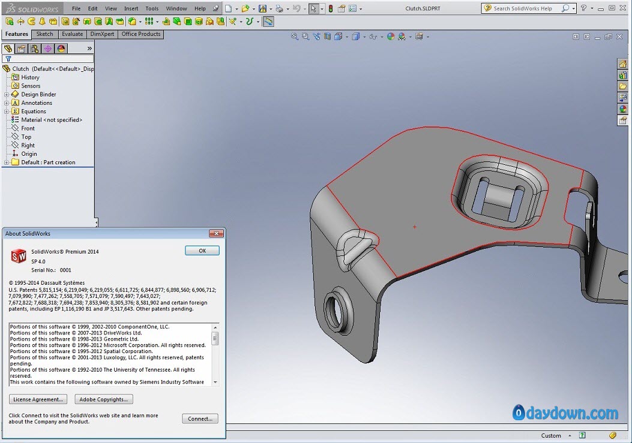Open Edit Appearance color ball
This screenshot has height=443, width=632.
tap(391, 37)
